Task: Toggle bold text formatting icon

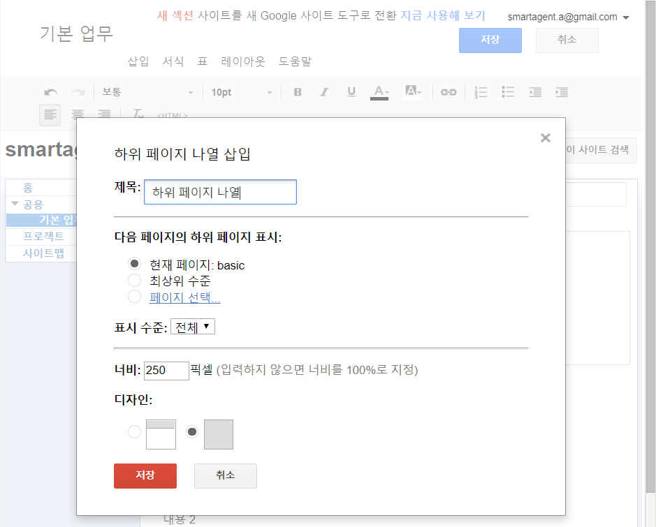Action: click(298, 92)
